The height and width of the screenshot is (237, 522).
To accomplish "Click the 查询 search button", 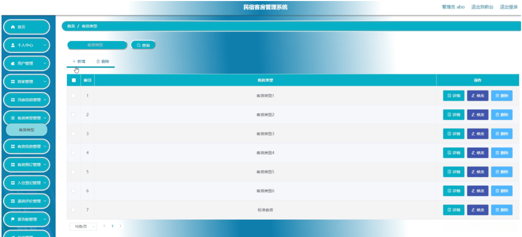I will tap(143, 45).
